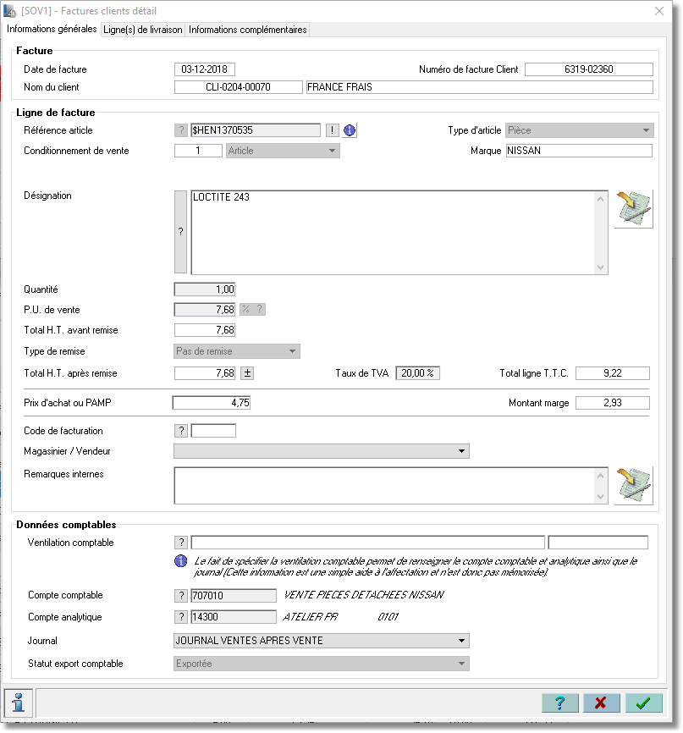Open the Informations complémentaires tab
Screen dimensions: 683x733
(x=248, y=30)
